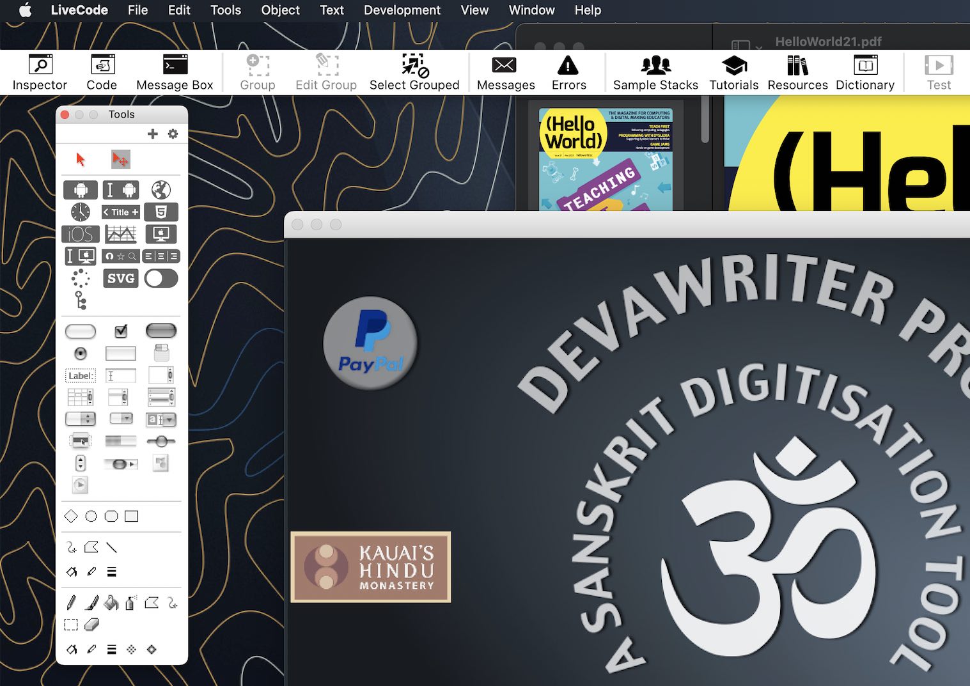The width and height of the screenshot is (970, 686).
Task: Show the Message Box
Action: pos(175,72)
